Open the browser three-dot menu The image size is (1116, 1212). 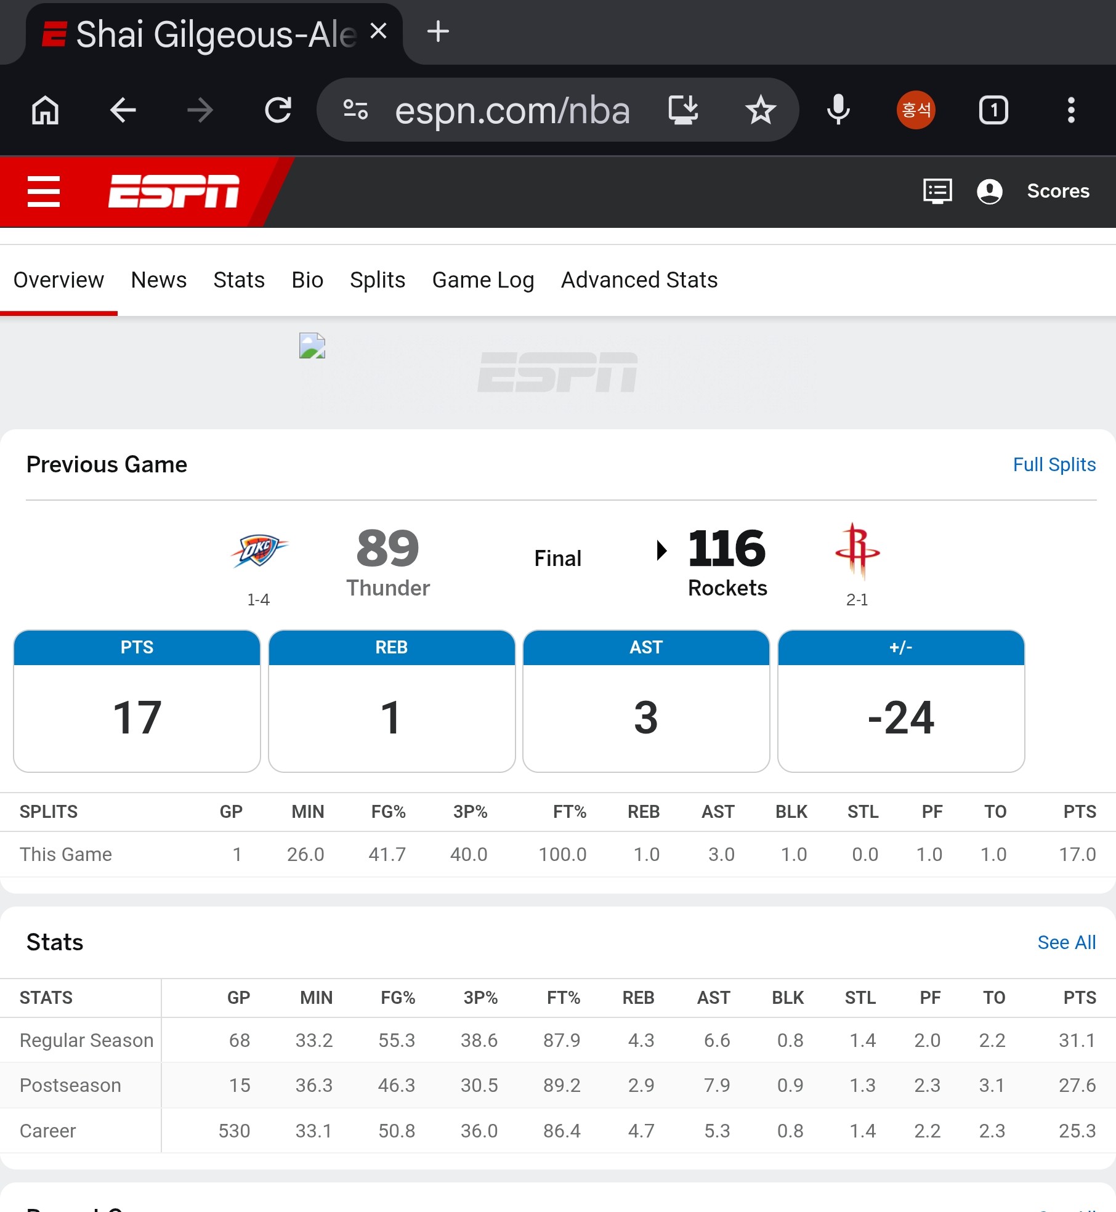coord(1071,110)
